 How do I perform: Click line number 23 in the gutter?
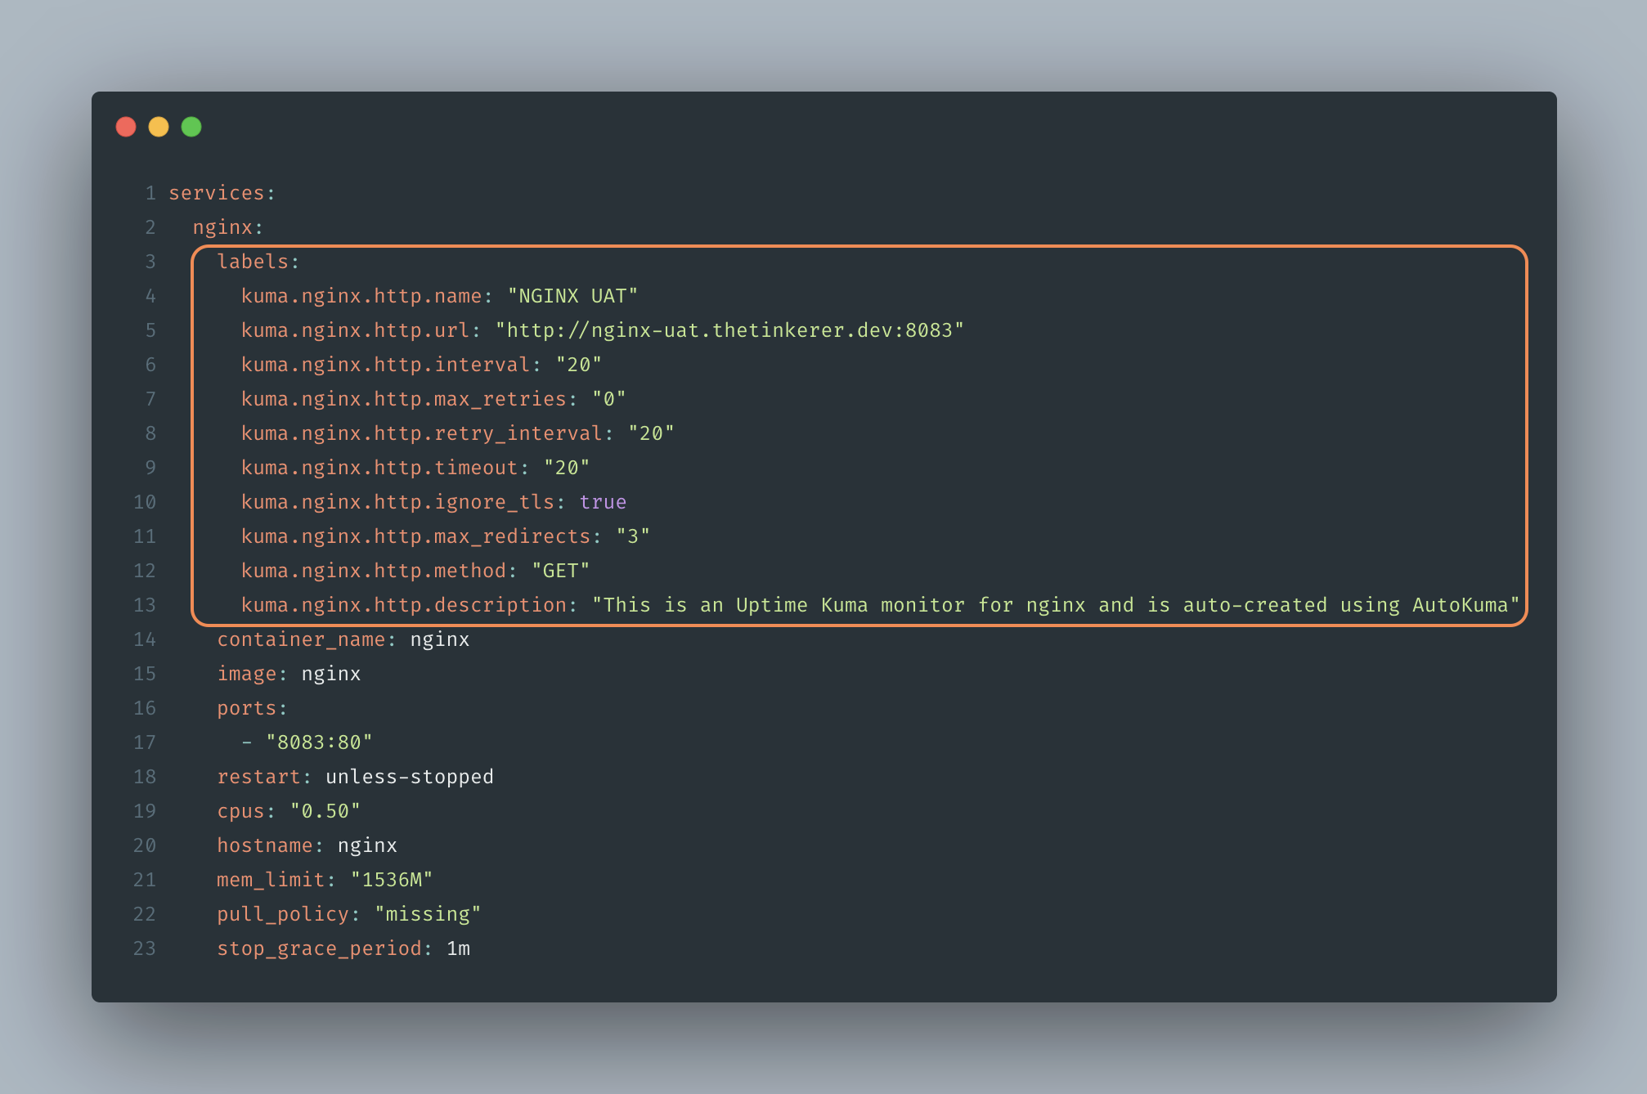(145, 948)
